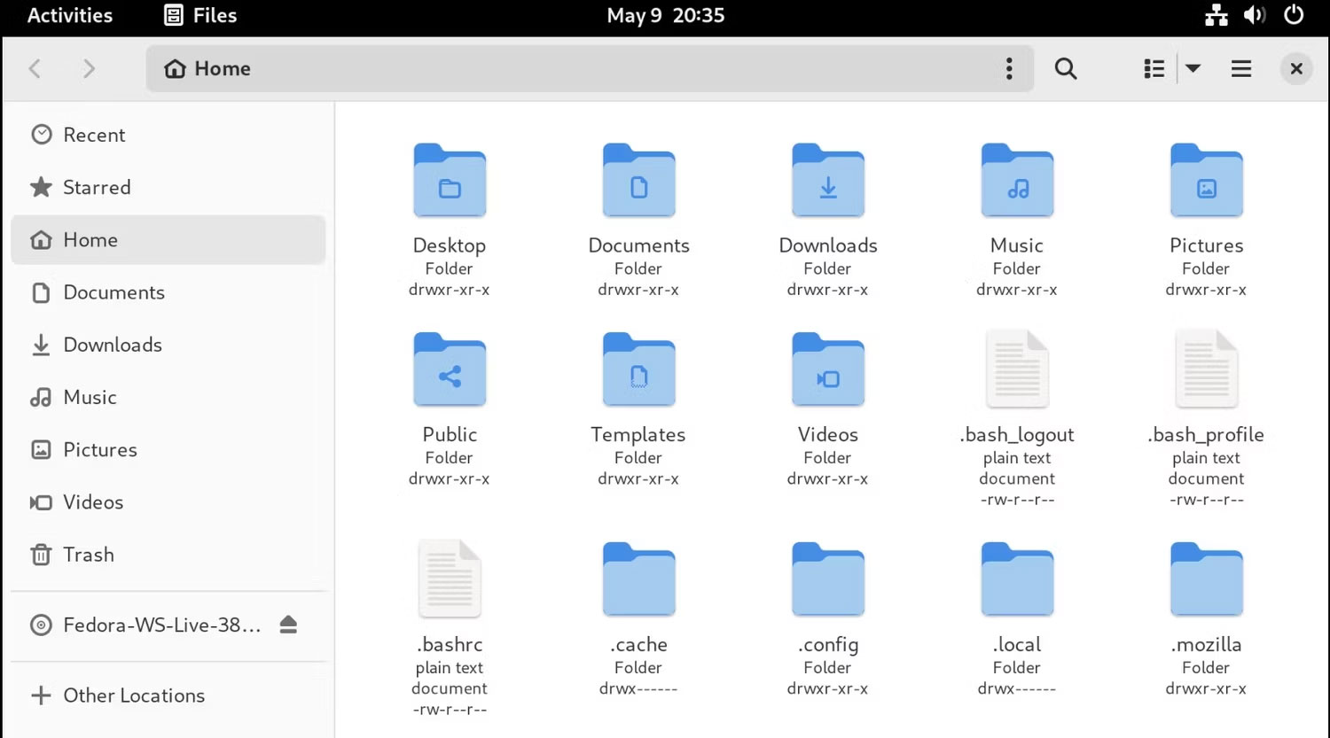Screen dimensions: 1330x738
Task: Select the .bash_profile file icon
Action: click(1206, 369)
